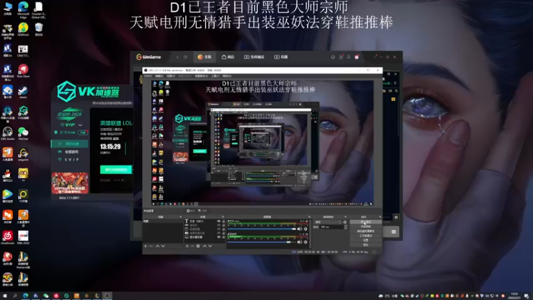Open NBA 2K22 desktop shortcut

point(23,237)
